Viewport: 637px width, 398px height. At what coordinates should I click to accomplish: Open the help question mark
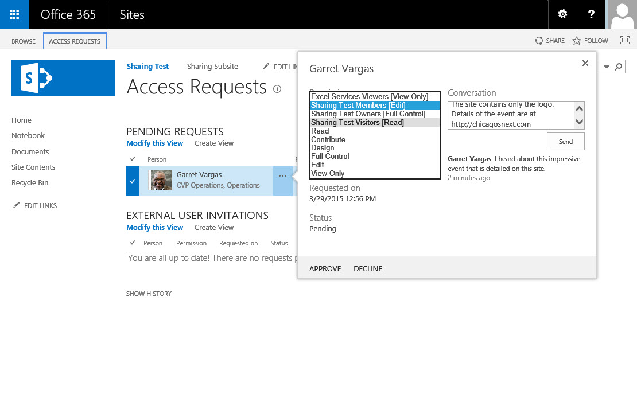(591, 14)
